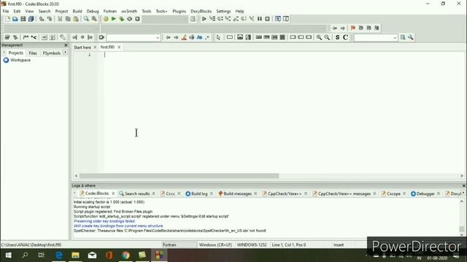Click the Debug/Continue play icon
Image resolution: width=467 pixels, height=262 pixels.
click(x=204, y=19)
